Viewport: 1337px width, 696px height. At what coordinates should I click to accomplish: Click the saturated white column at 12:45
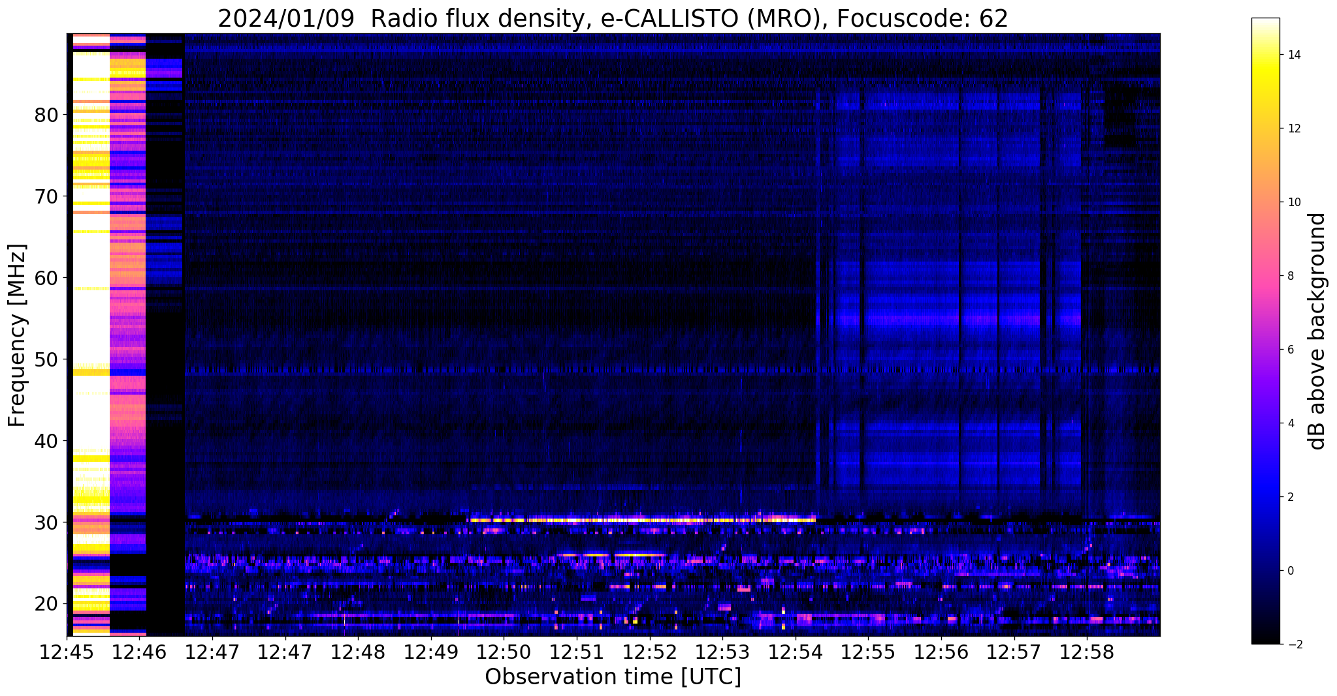click(x=91, y=335)
